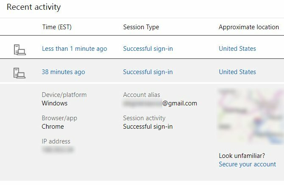Select 'United States' location in first row
284x185 pixels.
pyautogui.click(x=237, y=49)
